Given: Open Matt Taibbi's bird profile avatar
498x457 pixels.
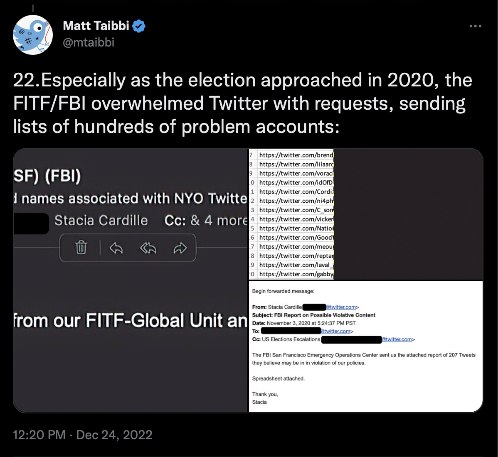Looking at the screenshot, I should [33, 34].
